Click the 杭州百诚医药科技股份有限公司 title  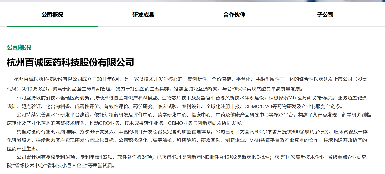[x=70, y=63]
